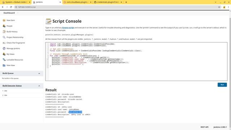
Task: Collapse the Build Executor Status panel
Action: (39, 86)
